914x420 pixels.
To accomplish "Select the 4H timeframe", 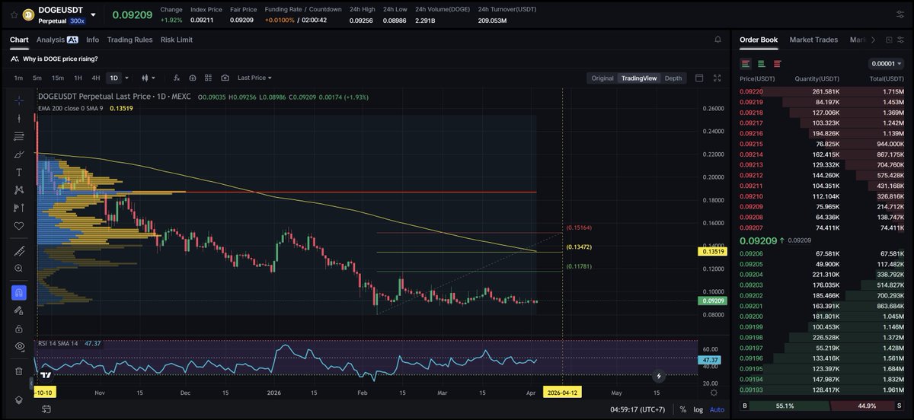I will (x=96, y=78).
